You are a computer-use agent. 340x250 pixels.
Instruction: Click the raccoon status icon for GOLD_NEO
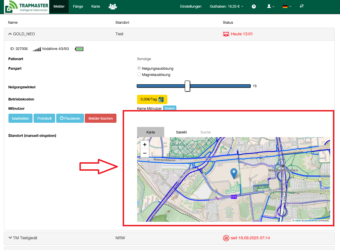coord(226,34)
